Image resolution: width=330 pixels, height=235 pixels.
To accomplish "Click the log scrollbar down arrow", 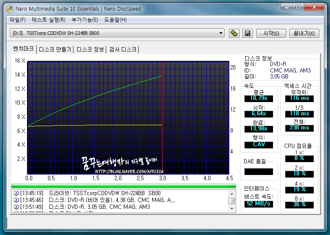I will (x=232, y=208).
